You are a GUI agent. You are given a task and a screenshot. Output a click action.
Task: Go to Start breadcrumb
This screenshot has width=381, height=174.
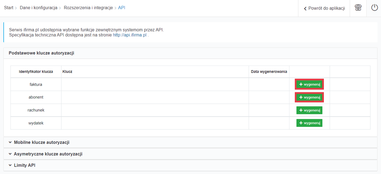9,8
